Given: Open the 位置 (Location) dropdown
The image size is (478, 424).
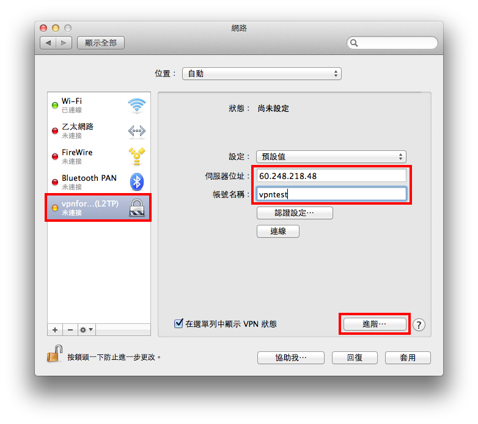Looking at the screenshot, I should (262, 74).
